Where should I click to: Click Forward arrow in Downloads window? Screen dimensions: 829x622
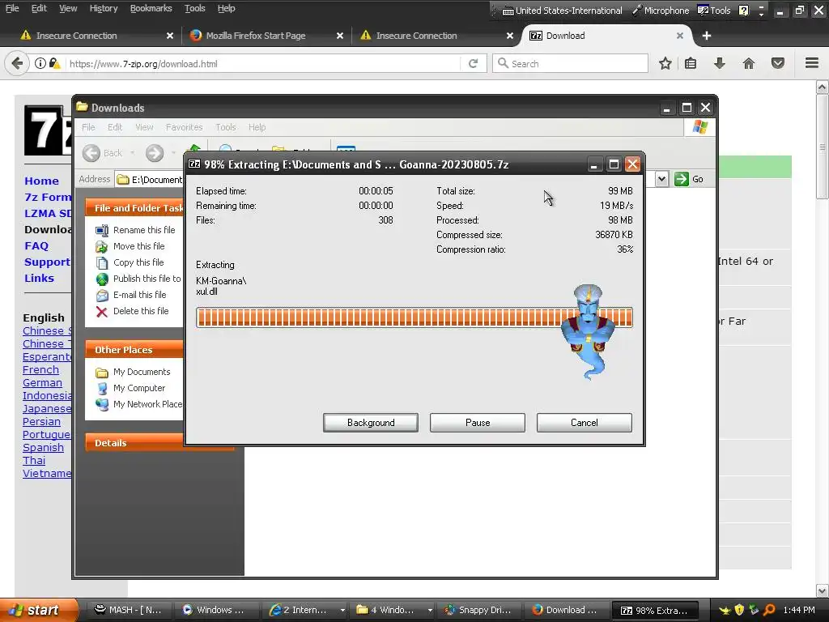coord(155,153)
